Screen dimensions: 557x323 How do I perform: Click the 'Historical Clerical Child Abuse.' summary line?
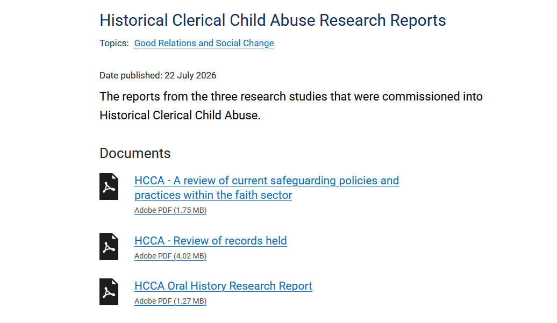180,116
